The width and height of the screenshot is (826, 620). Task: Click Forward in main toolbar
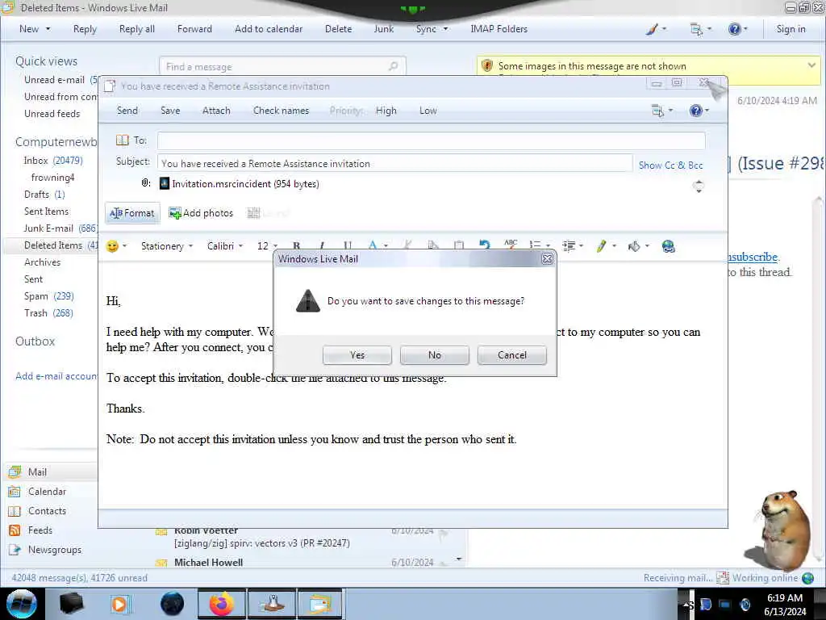click(x=194, y=29)
